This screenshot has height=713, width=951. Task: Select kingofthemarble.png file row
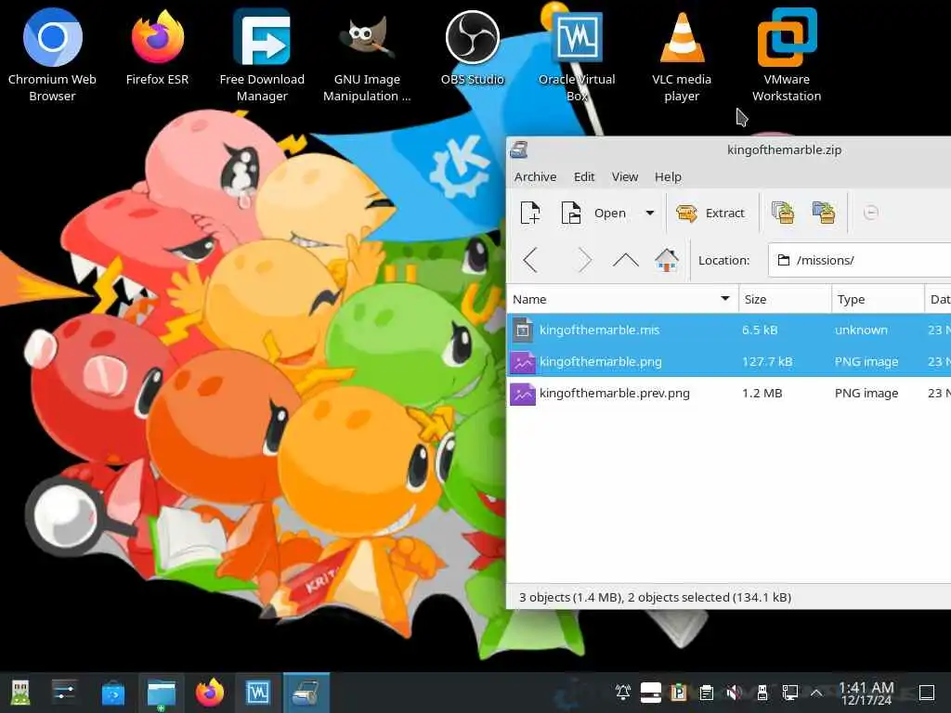point(728,361)
